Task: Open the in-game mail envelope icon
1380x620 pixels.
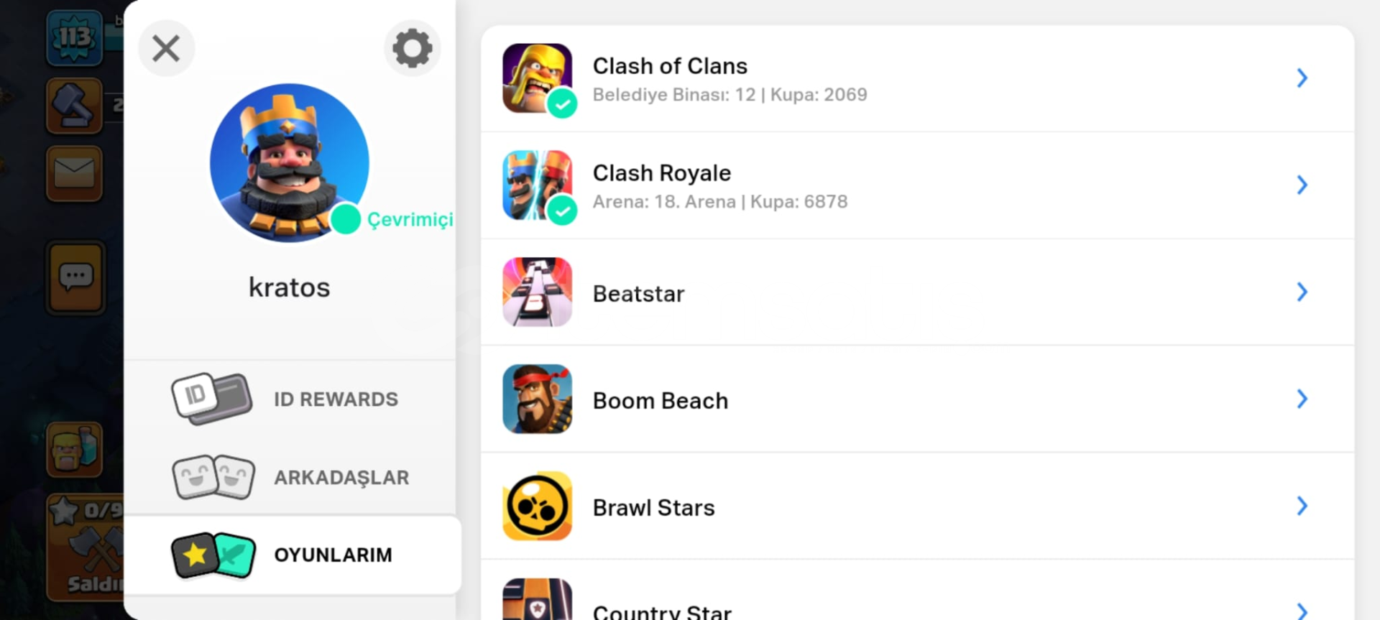Action: click(x=74, y=174)
